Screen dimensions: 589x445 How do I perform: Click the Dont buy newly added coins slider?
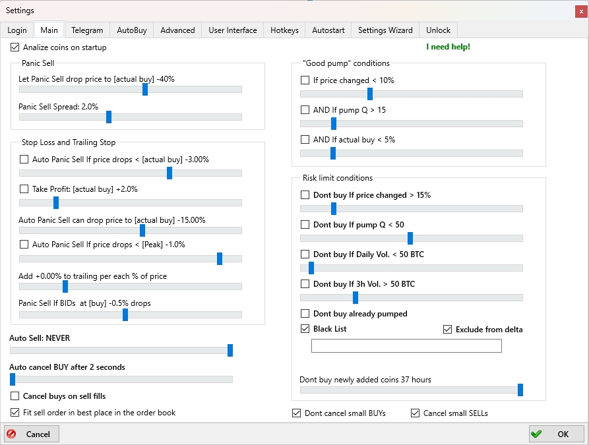411,390
